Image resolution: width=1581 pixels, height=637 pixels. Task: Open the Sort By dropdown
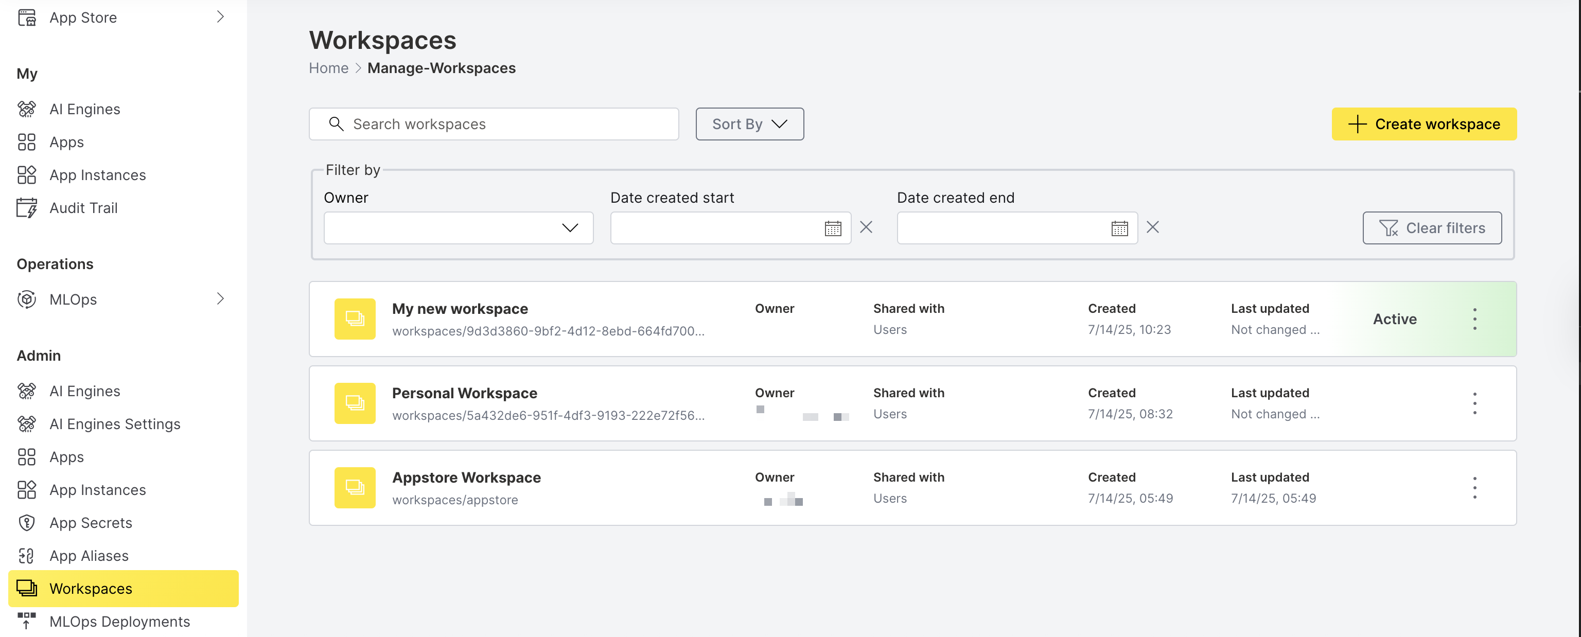click(x=749, y=124)
